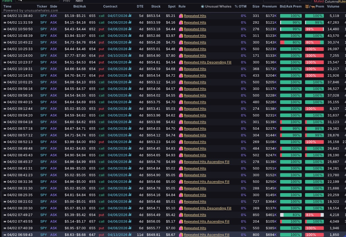Click shopping bag rule icon in 08:57:18 row
This screenshot has height=237, width=346.
[x=181, y=129]
